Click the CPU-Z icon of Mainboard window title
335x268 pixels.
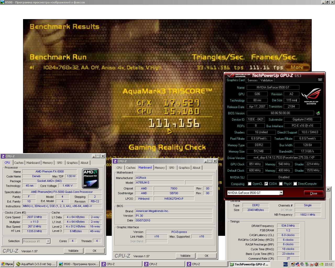(115, 161)
